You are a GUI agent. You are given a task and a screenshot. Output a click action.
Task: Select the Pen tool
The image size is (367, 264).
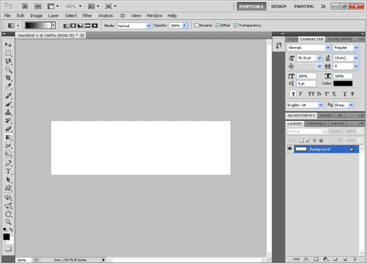[x=8, y=164]
